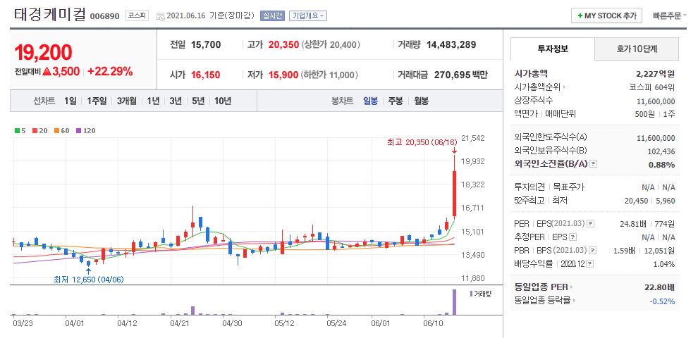Click the 04/21 date on the chart axis
This screenshot has width=698, height=338.
coord(179,323)
